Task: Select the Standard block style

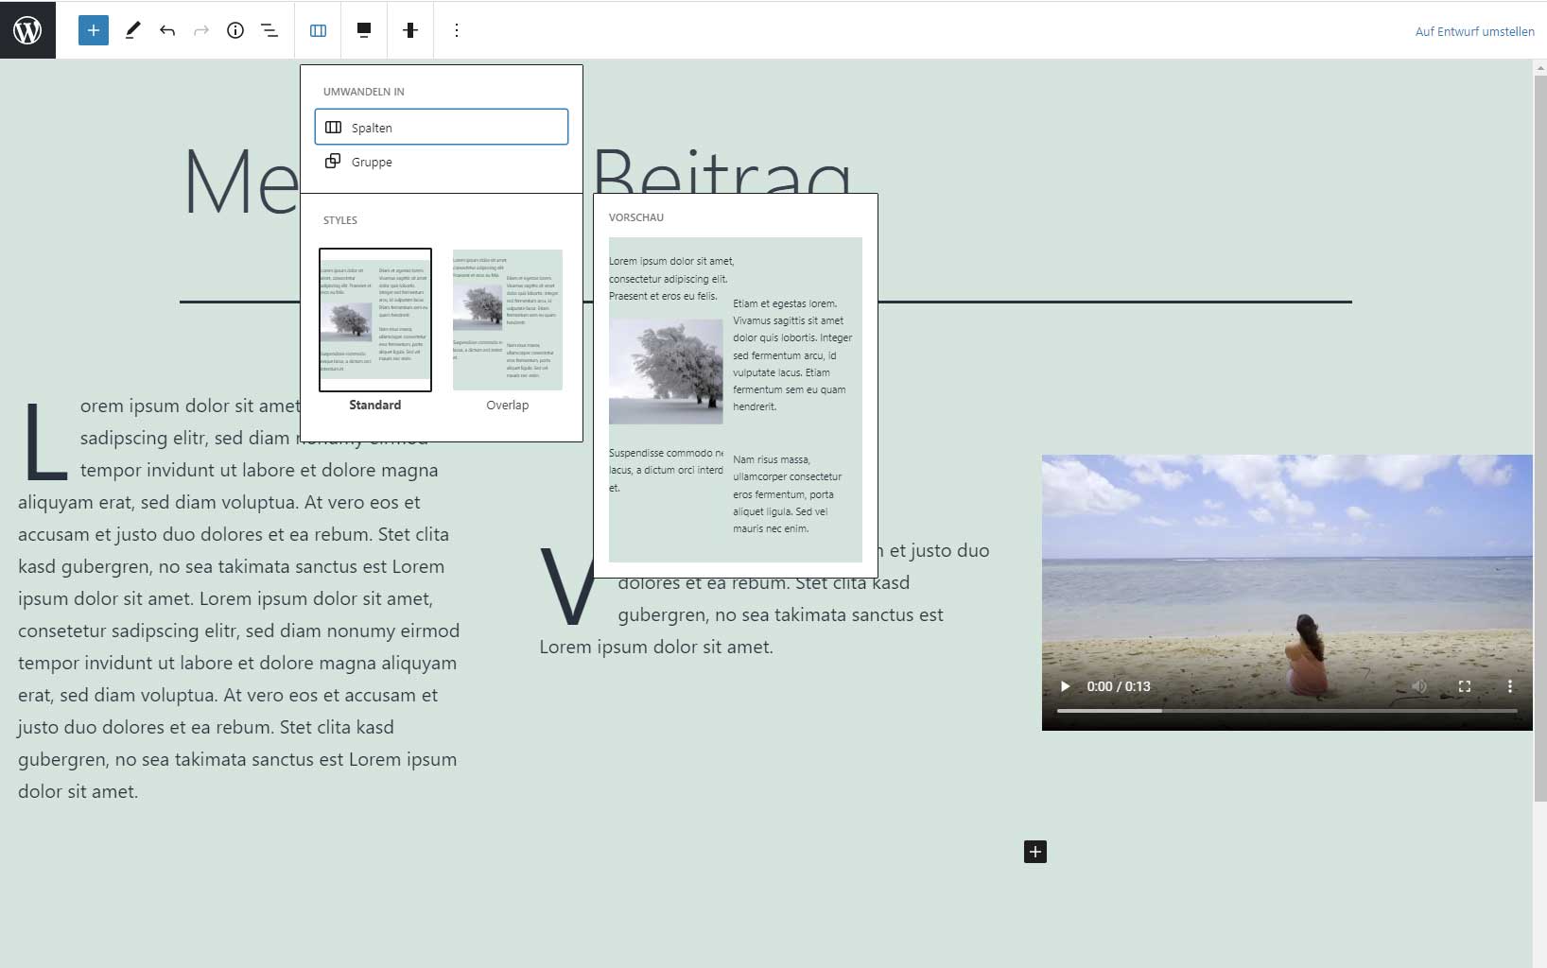Action: [x=375, y=320]
